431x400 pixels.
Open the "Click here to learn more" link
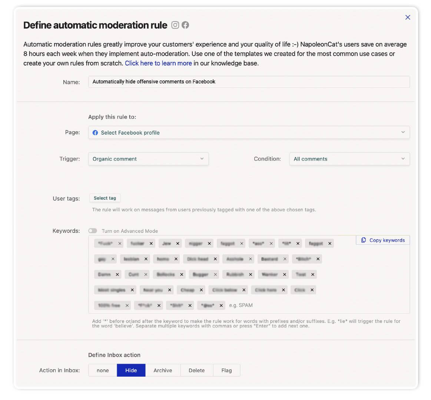[158, 63]
